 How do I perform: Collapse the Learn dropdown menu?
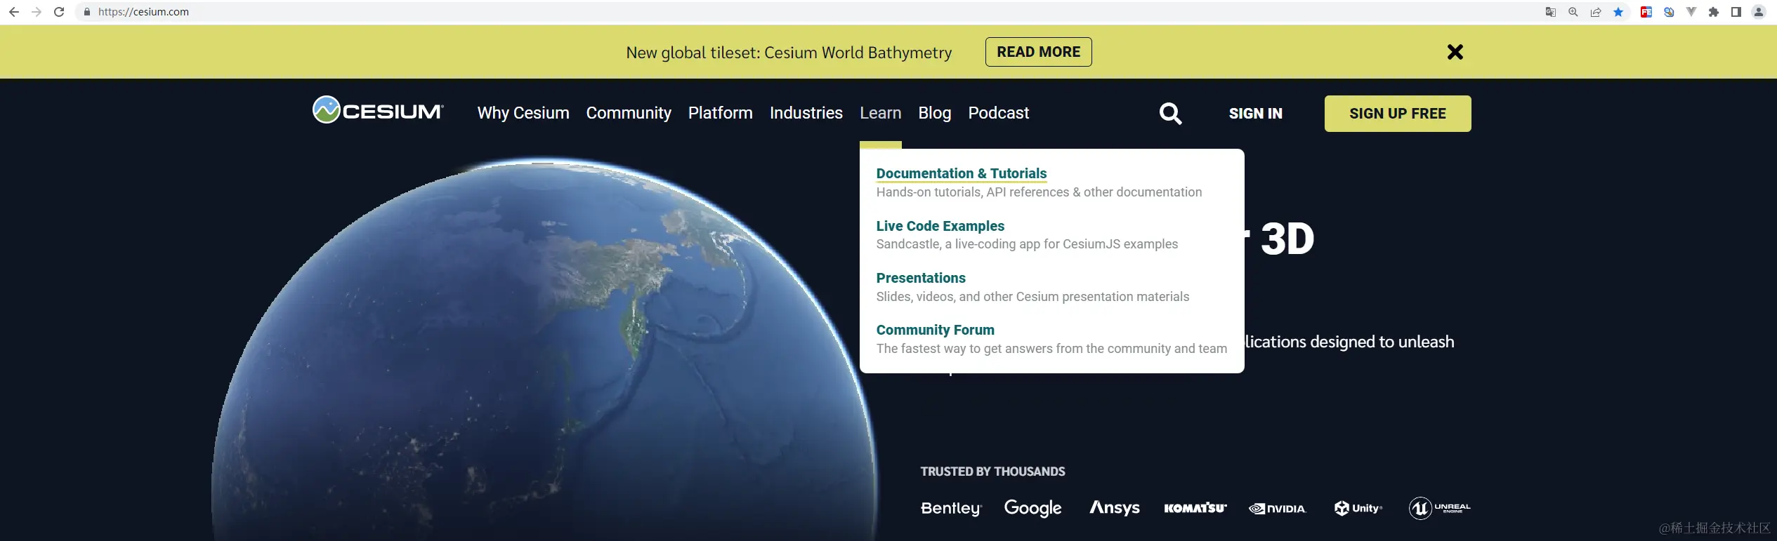pyautogui.click(x=881, y=113)
